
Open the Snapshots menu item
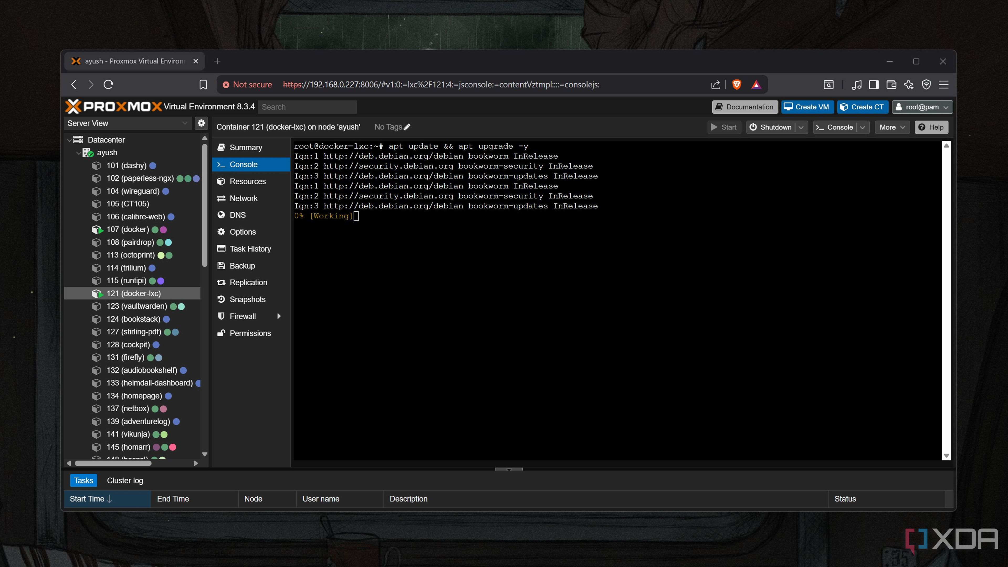coord(251,299)
